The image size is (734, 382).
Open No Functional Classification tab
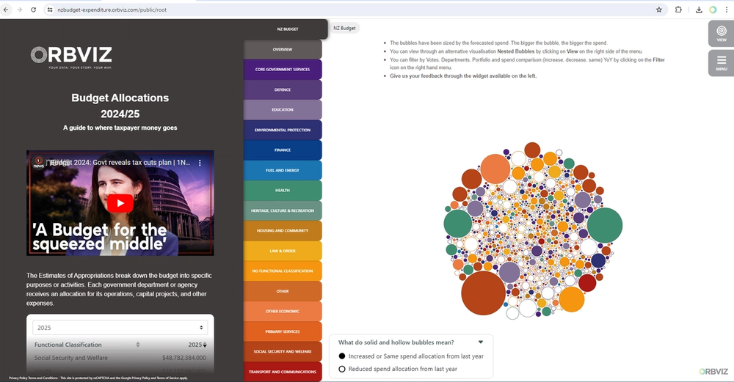283,271
